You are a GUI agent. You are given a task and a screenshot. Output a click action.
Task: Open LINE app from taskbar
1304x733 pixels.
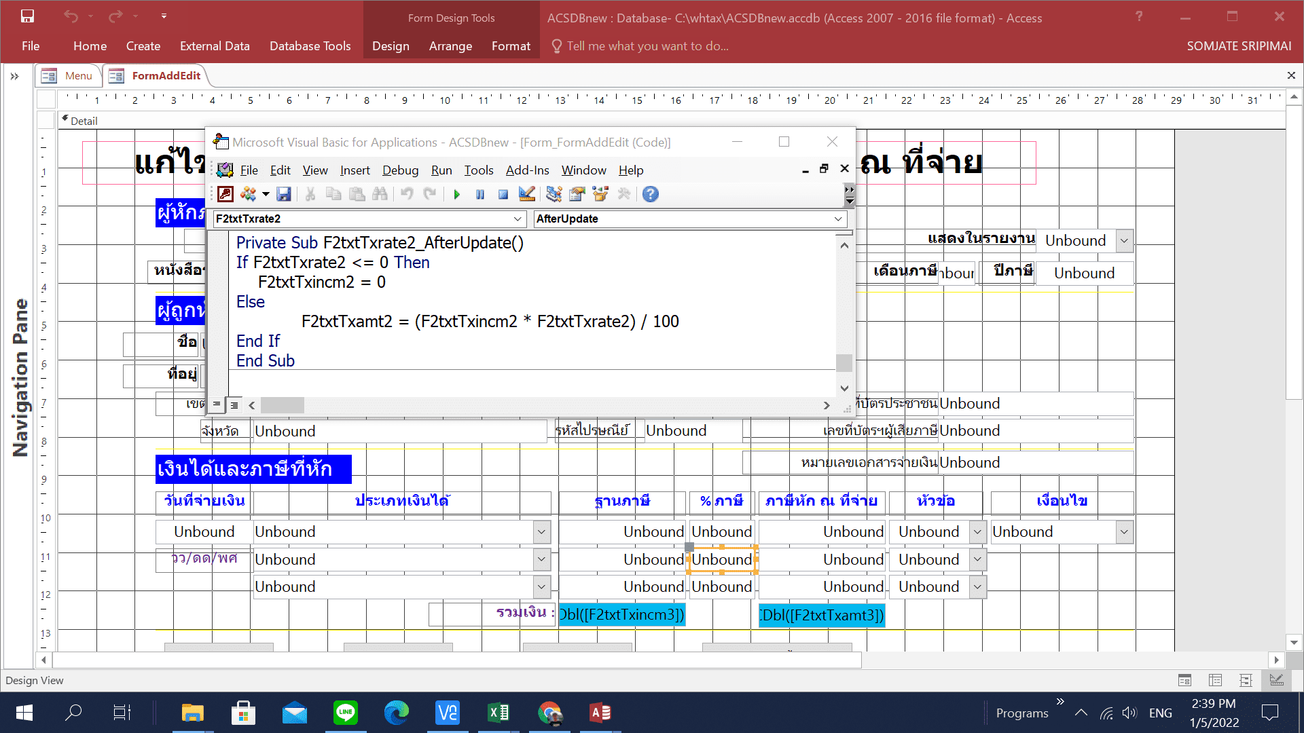[346, 713]
